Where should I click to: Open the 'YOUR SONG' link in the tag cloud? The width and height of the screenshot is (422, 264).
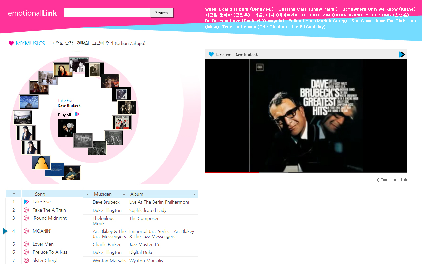[x=387, y=15]
